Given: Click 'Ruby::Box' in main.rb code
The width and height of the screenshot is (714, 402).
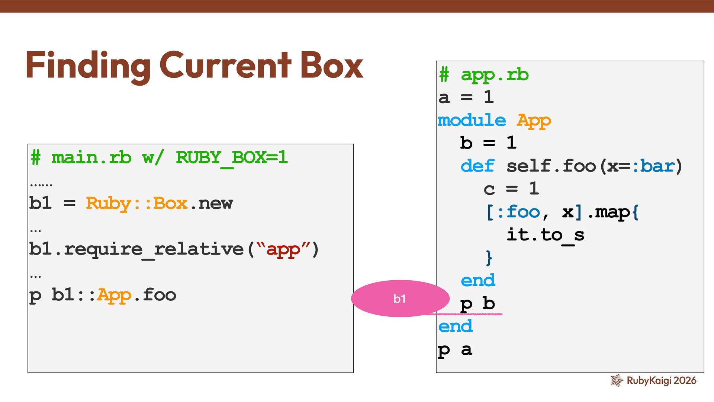Looking at the screenshot, I should coord(136,203).
